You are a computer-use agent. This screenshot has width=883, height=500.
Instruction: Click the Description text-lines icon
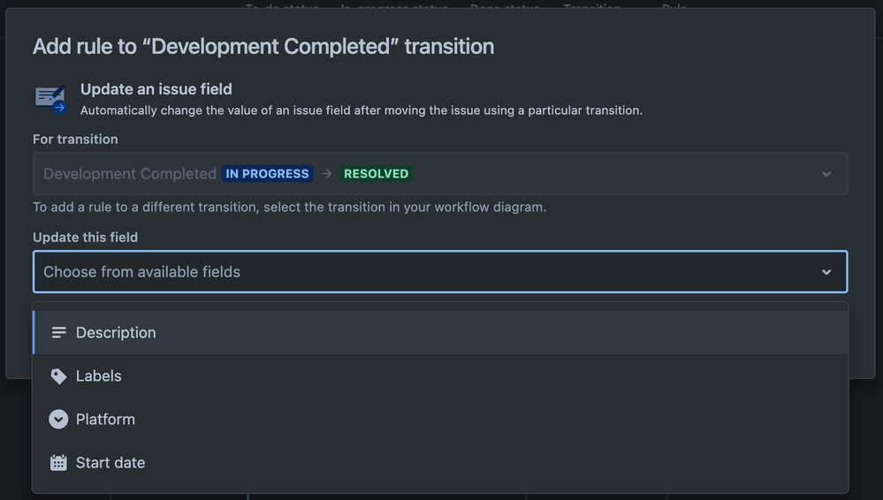tap(58, 333)
